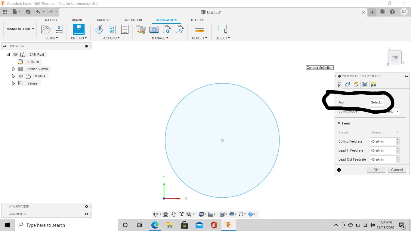Select the 2D Profile cutting tool icon
Image resolution: width=411 pixels, height=231 pixels.
pos(79,29)
